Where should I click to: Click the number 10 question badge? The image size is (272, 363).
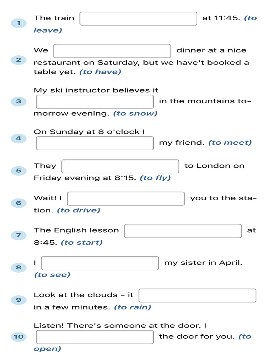coord(18,336)
